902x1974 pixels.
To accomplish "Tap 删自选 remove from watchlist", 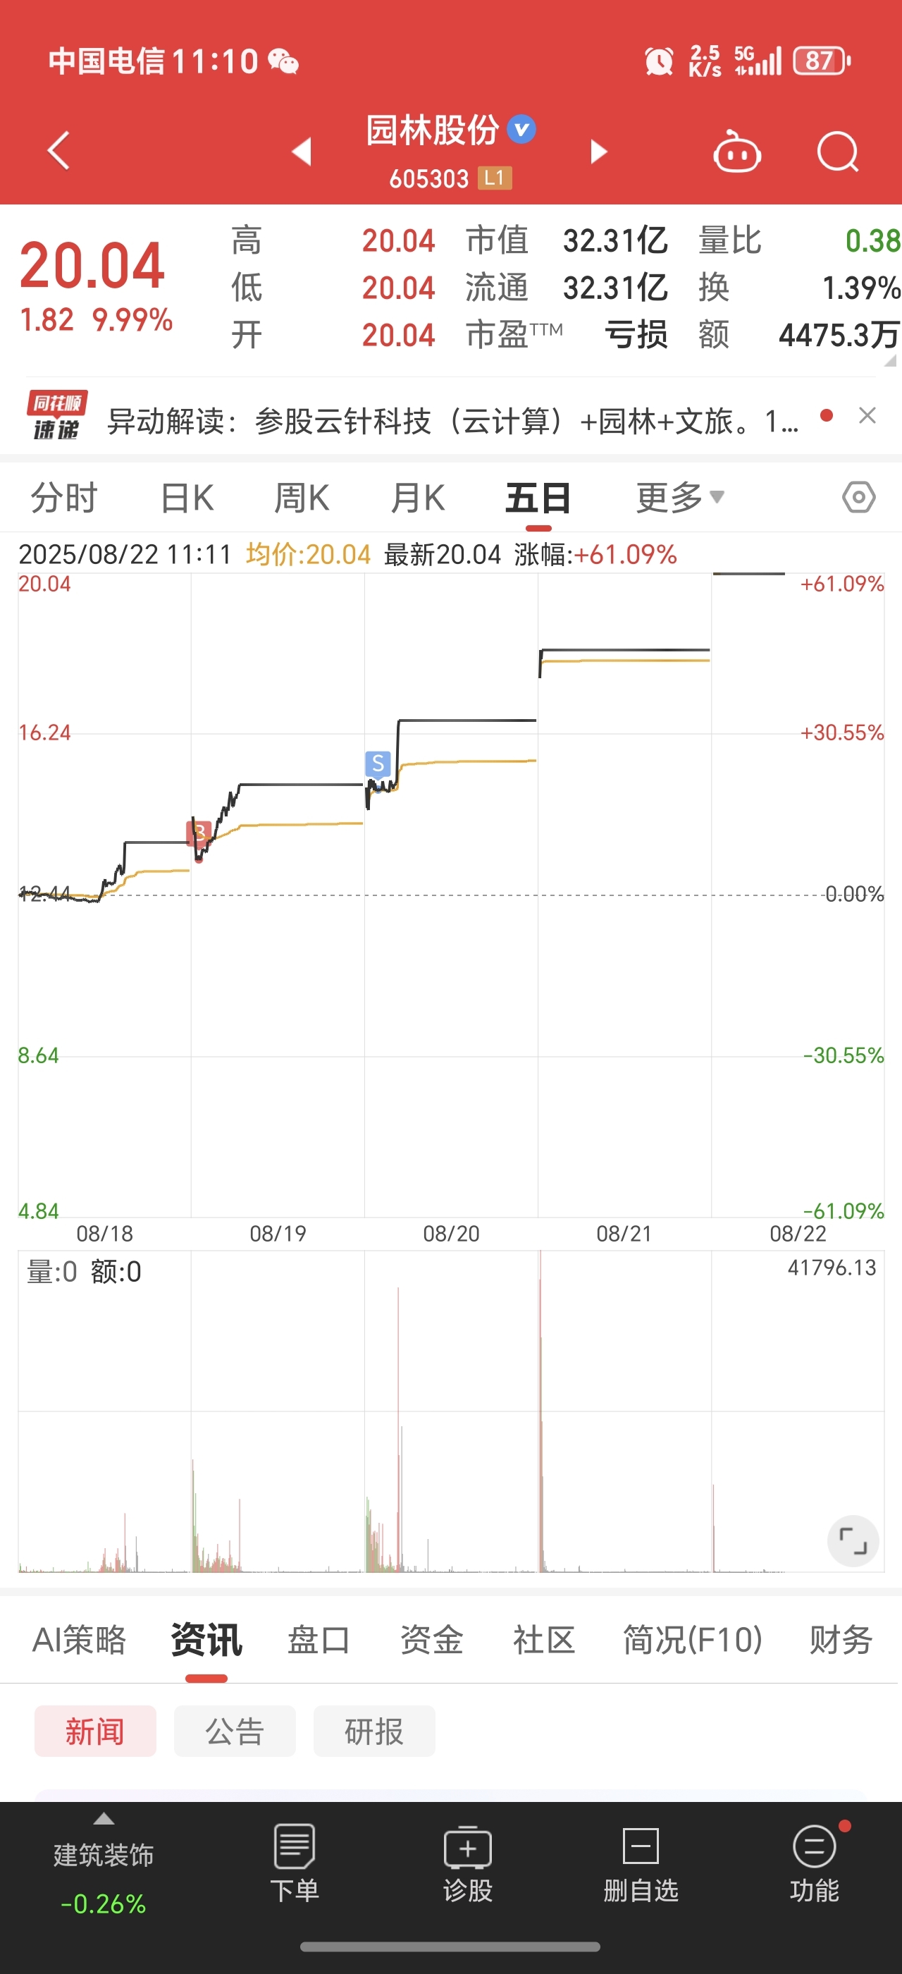I will [x=641, y=1863].
